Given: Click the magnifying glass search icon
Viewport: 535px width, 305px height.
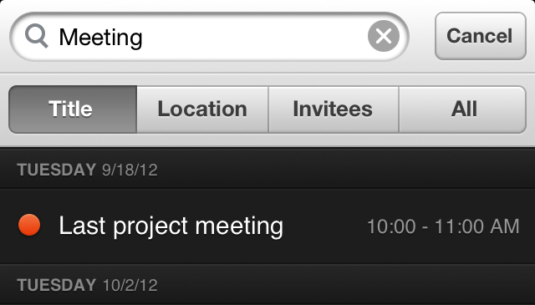Looking at the screenshot, I should pyautogui.click(x=36, y=37).
